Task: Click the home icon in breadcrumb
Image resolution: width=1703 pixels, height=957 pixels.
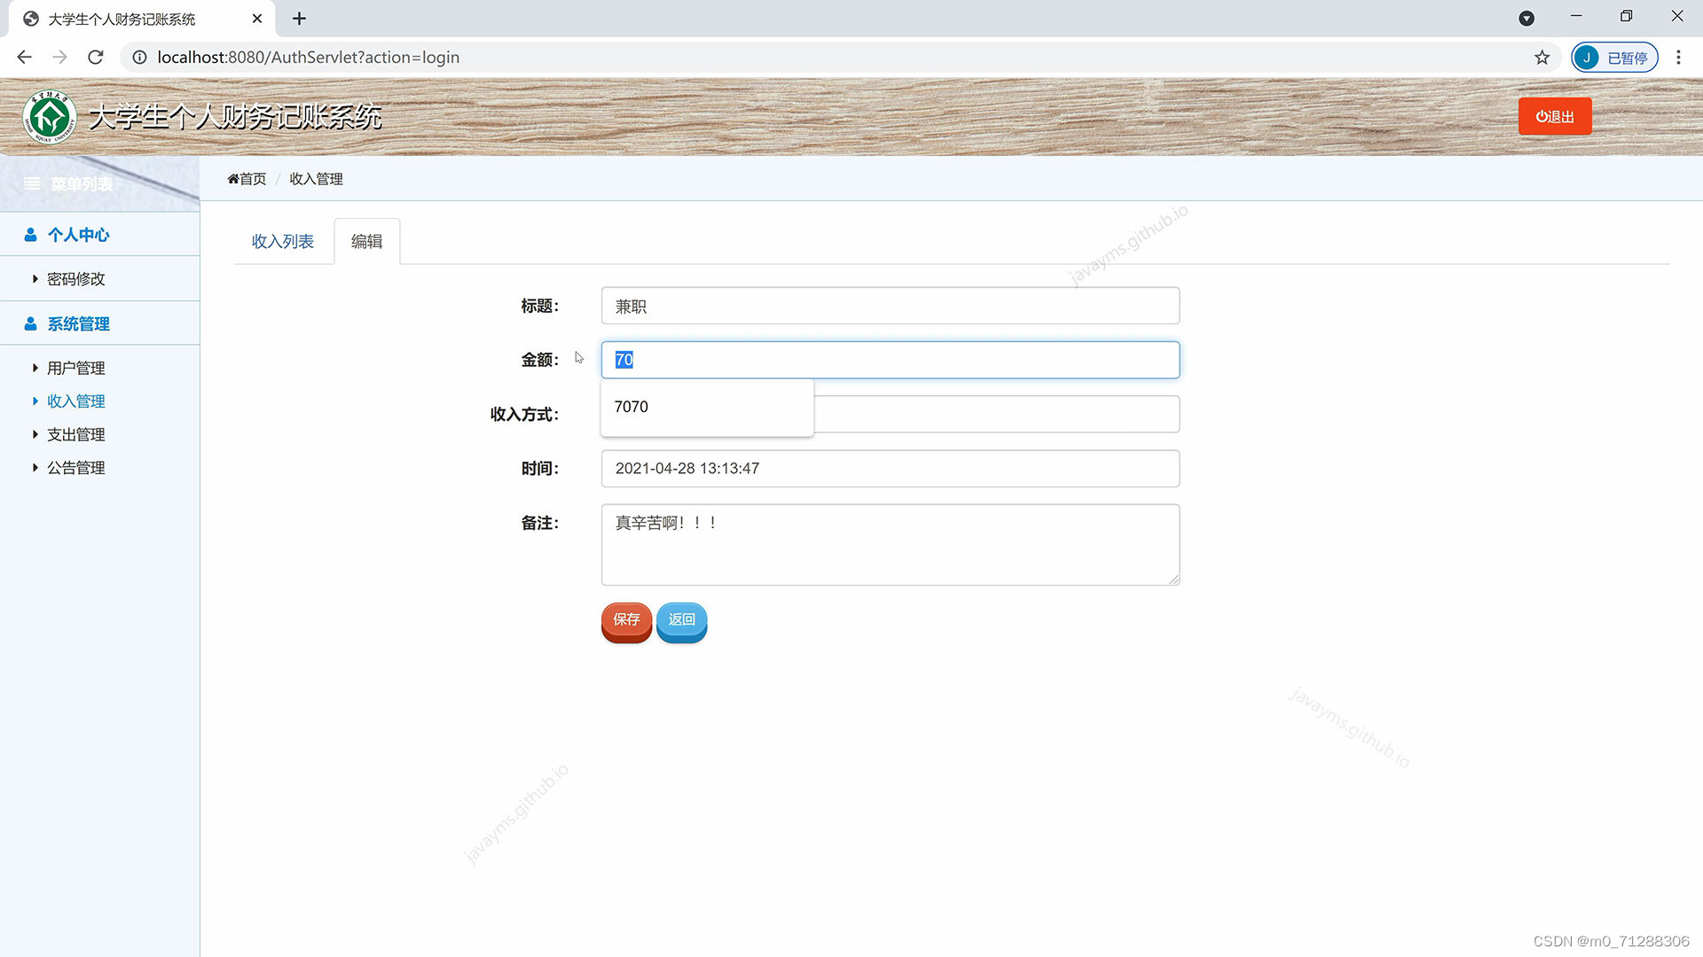Action: coord(233,179)
